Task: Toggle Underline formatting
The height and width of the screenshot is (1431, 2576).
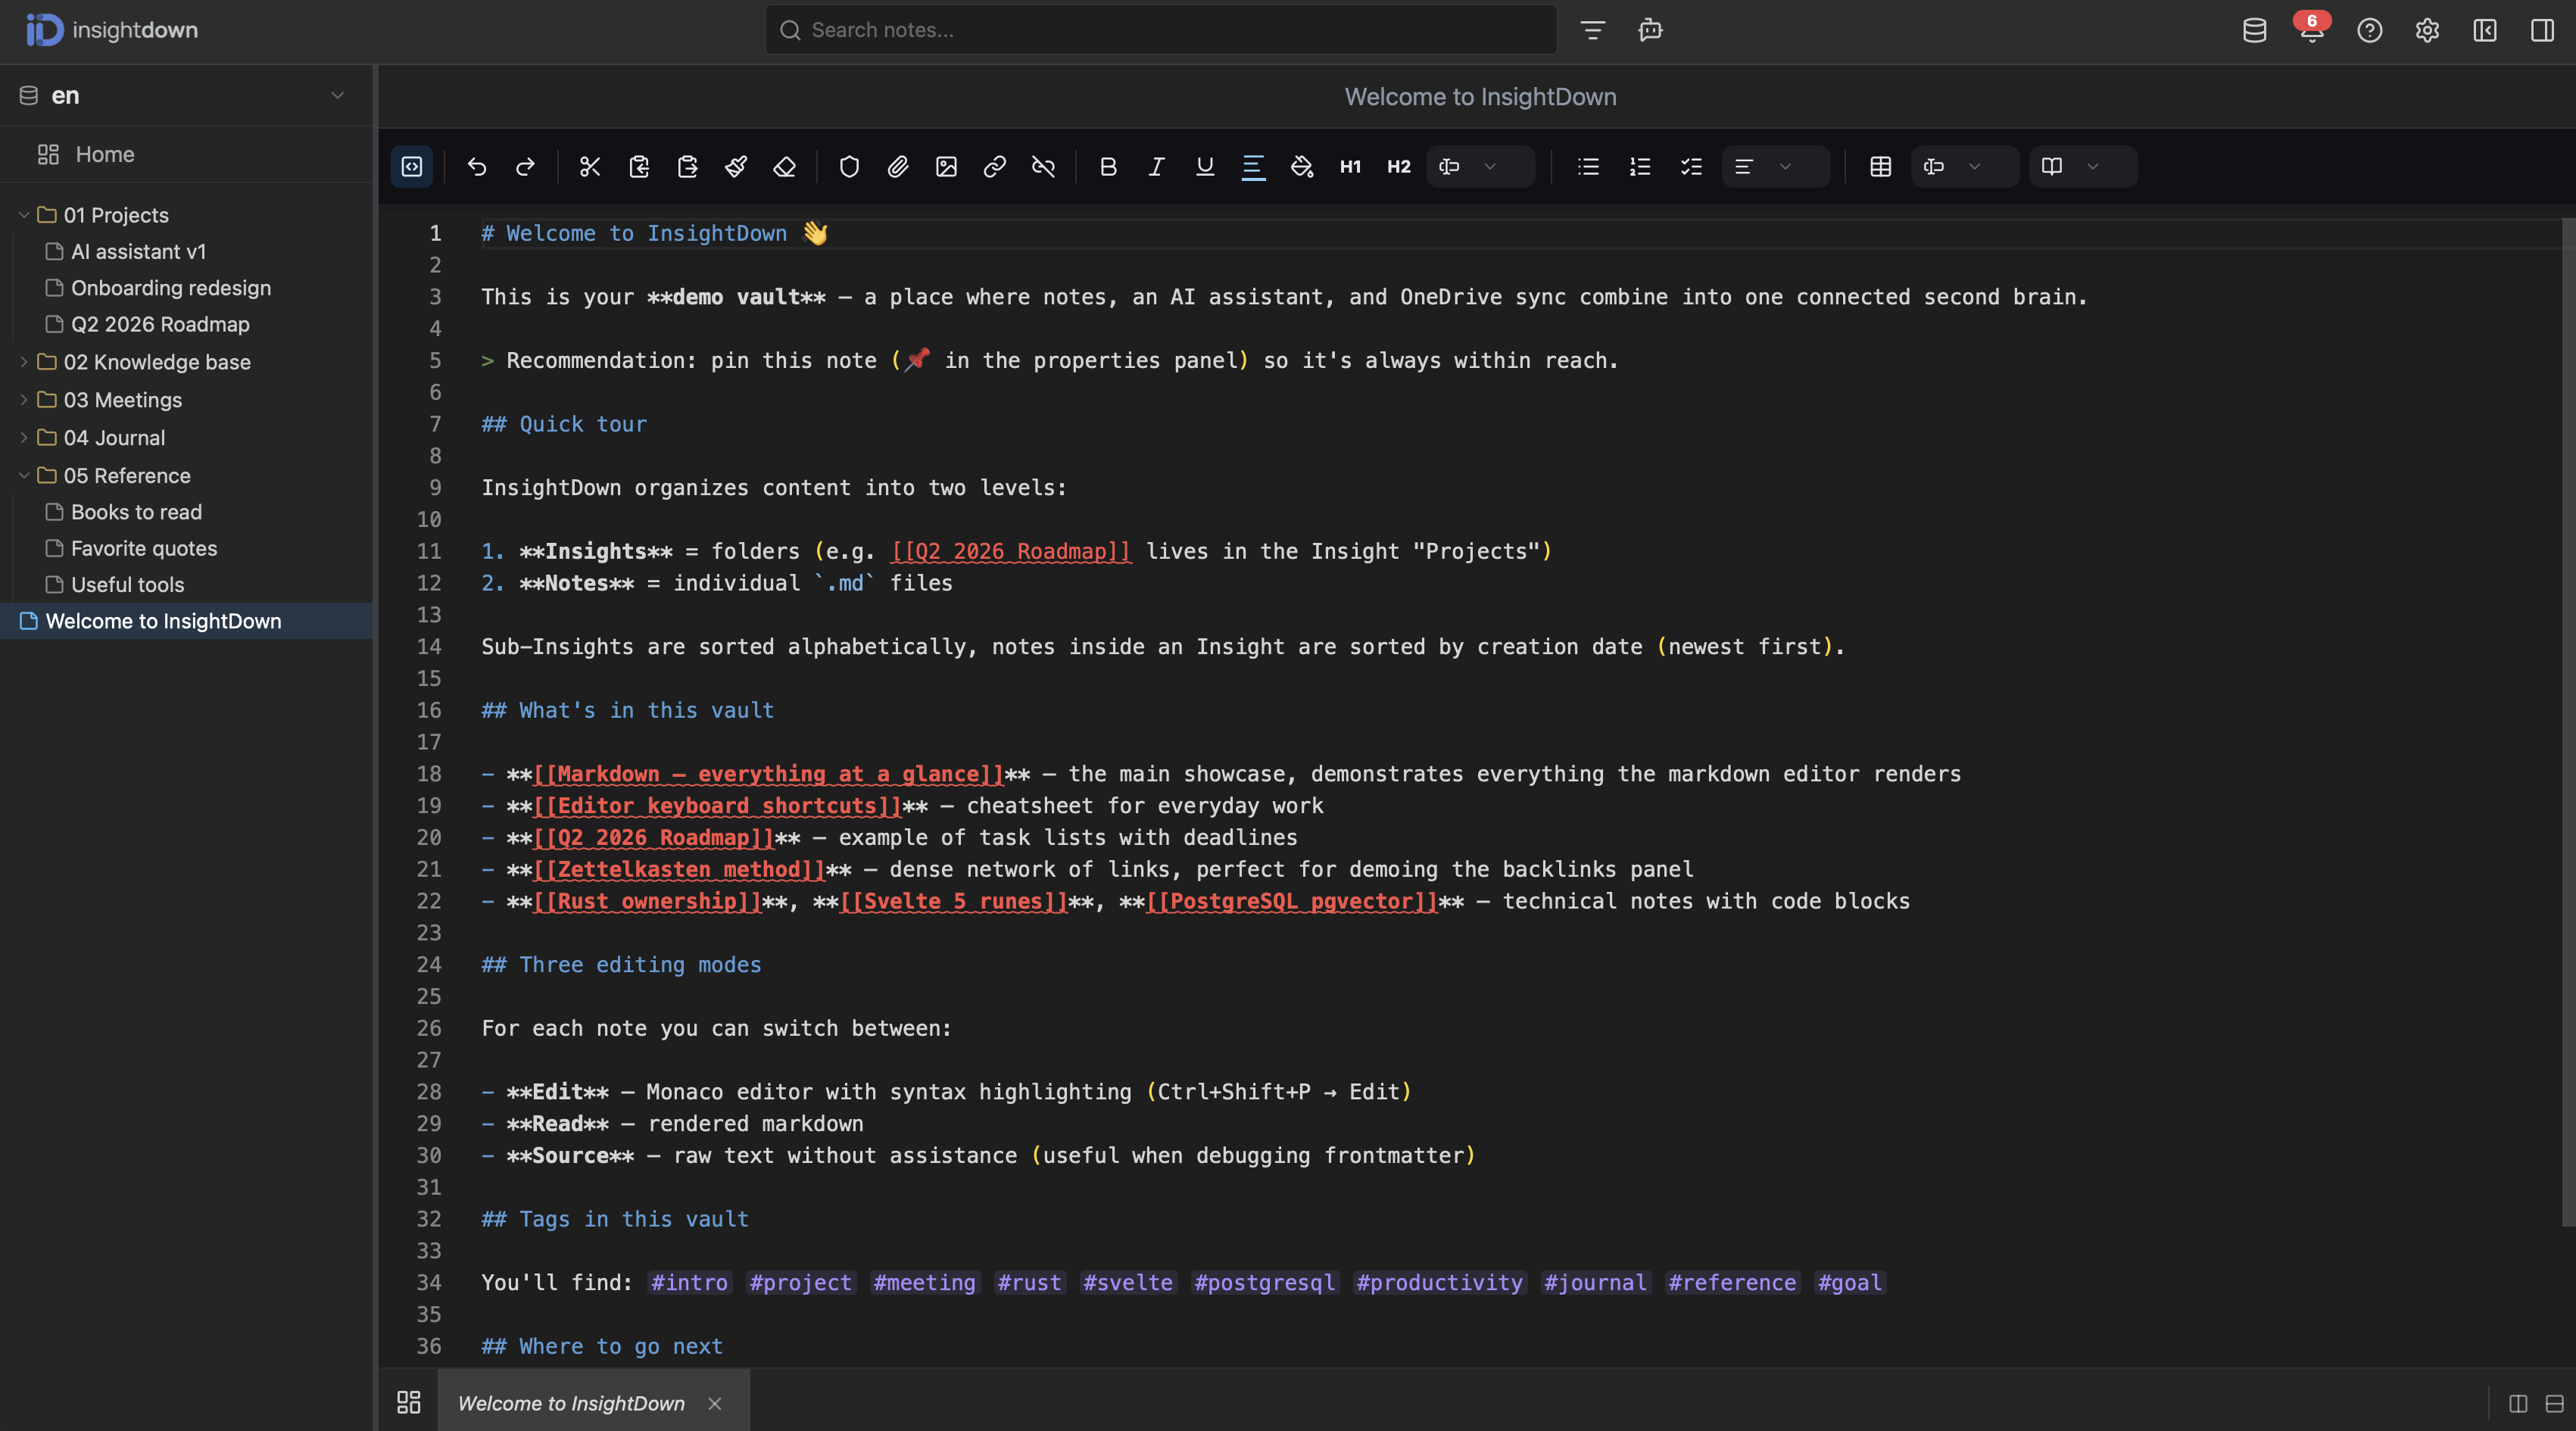Action: (x=1205, y=167)
